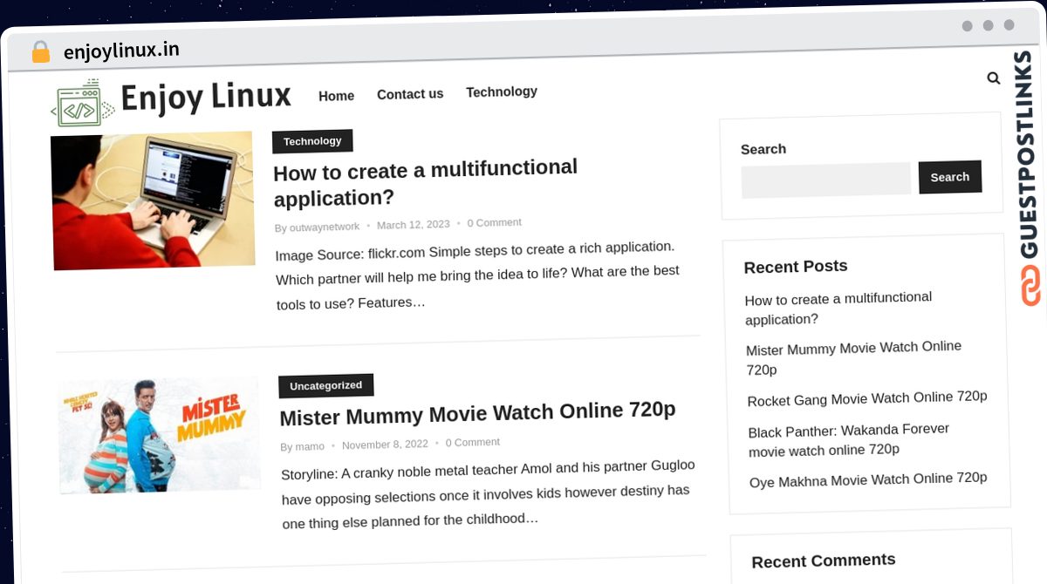Open recent post 'How to create a multifunctional application?' in sidebar

tap(838, 309)
